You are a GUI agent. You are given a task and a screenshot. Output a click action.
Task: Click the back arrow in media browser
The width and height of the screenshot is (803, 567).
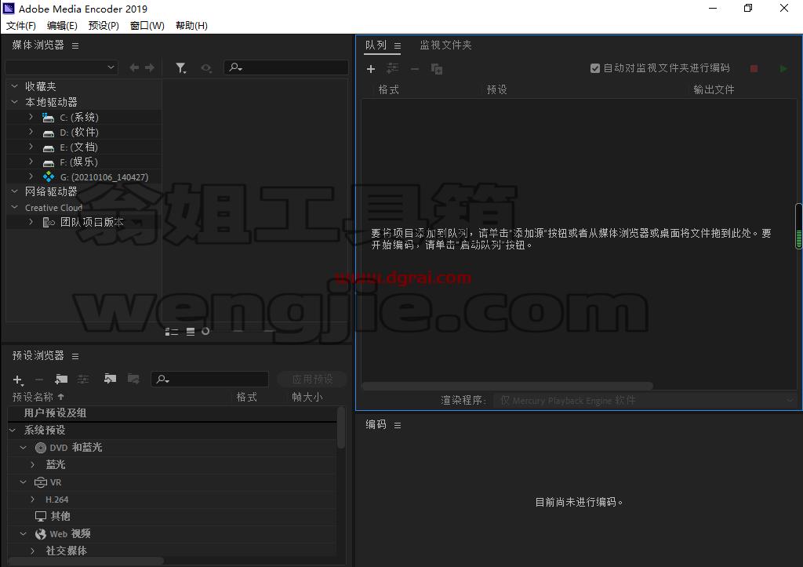tap(134, 67)
